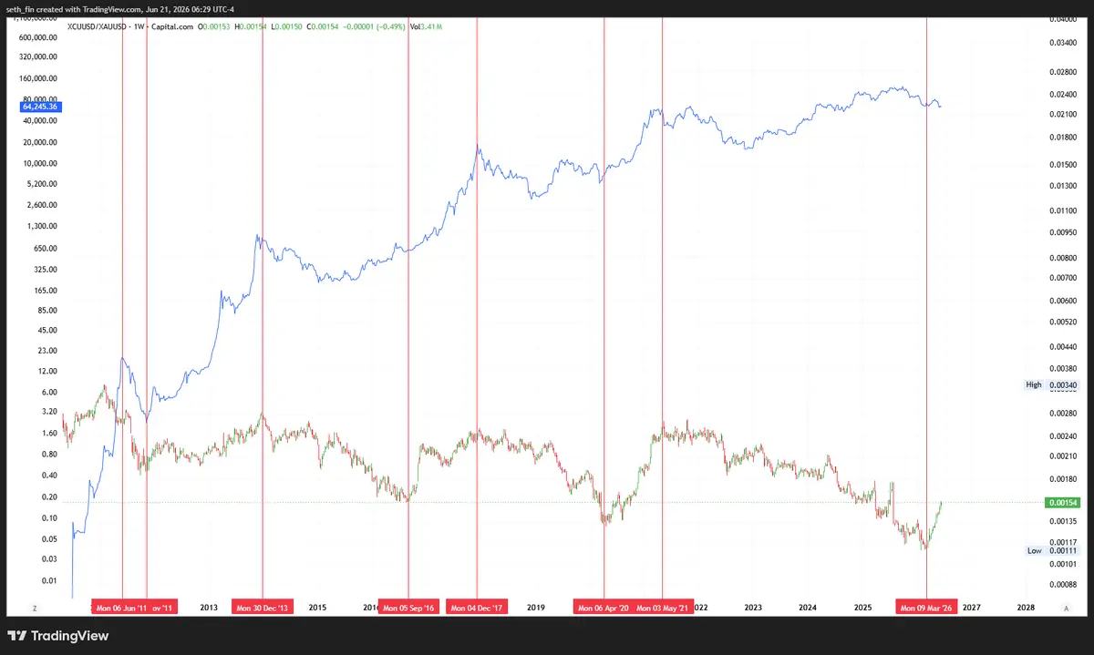
Task: Click the 0.00088 right axis label
Action: 1062,586
